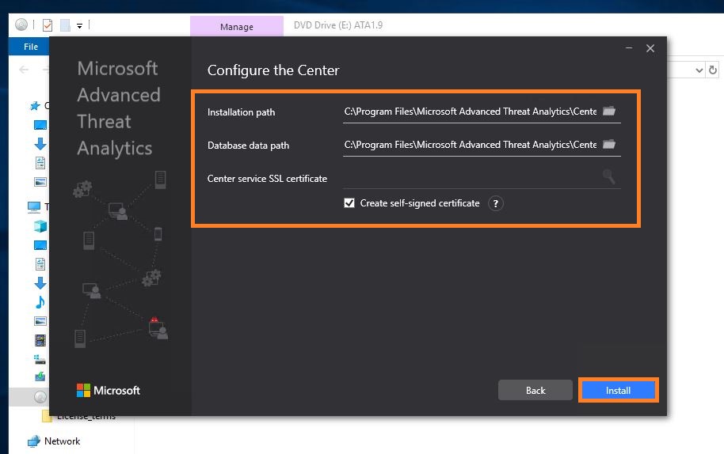The image size is (724, 454).
Task: Select Quick access star in navigation pane
Action: pos(35,106)
